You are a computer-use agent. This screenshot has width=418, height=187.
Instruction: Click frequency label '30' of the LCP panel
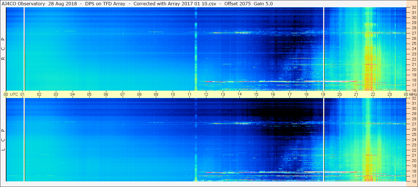414,109
